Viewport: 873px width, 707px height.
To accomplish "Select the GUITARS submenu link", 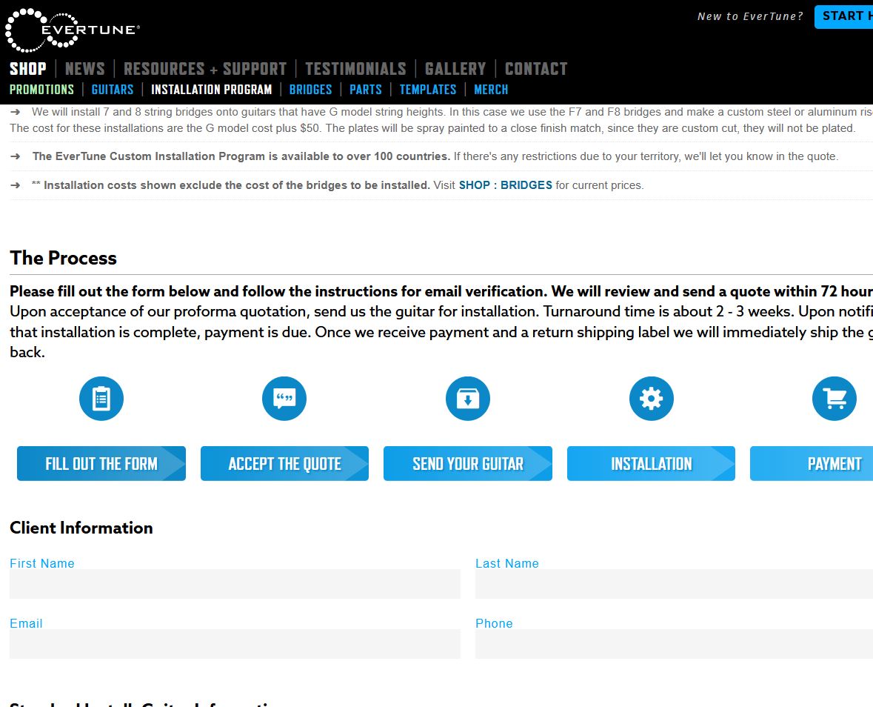I will [113, 90].
